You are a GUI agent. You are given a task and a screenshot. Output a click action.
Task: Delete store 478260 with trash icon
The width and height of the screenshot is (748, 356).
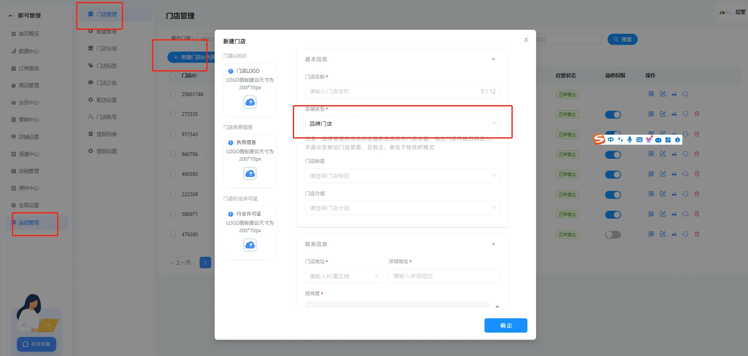(x=697, y=234)
